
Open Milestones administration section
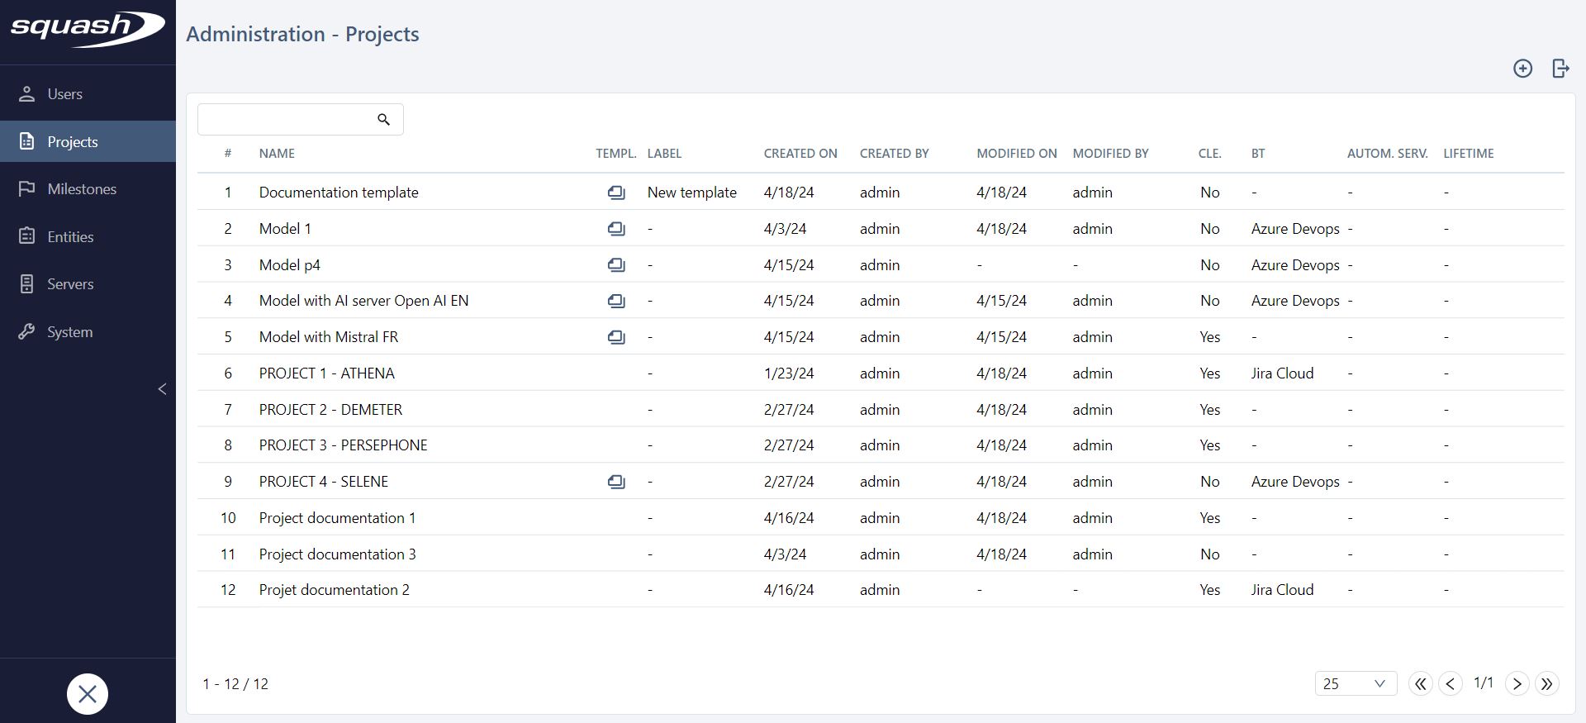click(82, 189)
